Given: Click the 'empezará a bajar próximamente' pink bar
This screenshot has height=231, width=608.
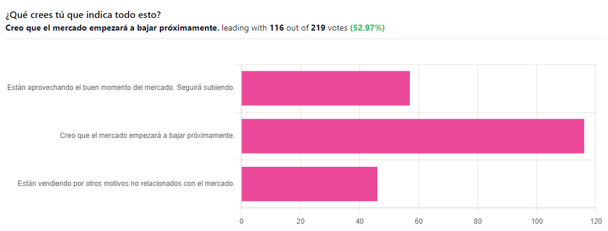Looking at the screenshot, I should 413,136.
